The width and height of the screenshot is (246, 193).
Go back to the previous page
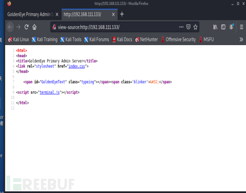[10, 27]
